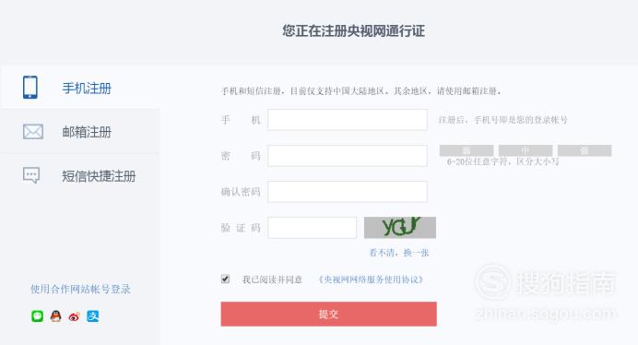
Task: Toggle the agreement checkbox 我已阅读并同意
Action: tap(225, 279)
